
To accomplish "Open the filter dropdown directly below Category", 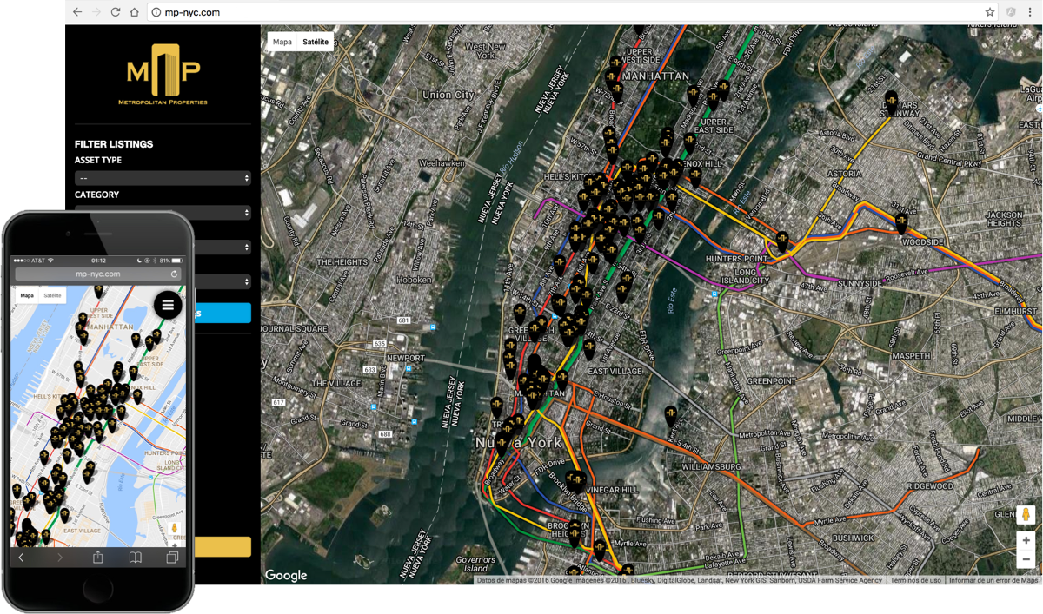I will tap(222, 248).
